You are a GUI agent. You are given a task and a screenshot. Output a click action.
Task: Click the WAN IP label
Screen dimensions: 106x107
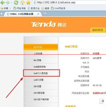point(86,63)
